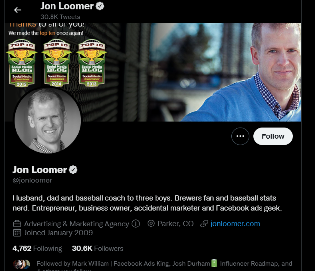The width and height of the screenshot is (315, 271).
Task: Click the 2015 Top 10 blog badge
Action: pyautogui.click(x=22, y=63)
